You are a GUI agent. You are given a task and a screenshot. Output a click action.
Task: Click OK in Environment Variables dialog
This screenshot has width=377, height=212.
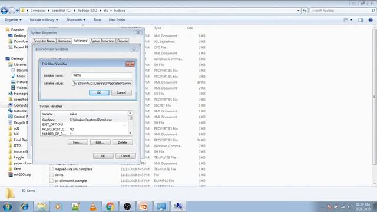pyautogui.click(x=103, y=156)
